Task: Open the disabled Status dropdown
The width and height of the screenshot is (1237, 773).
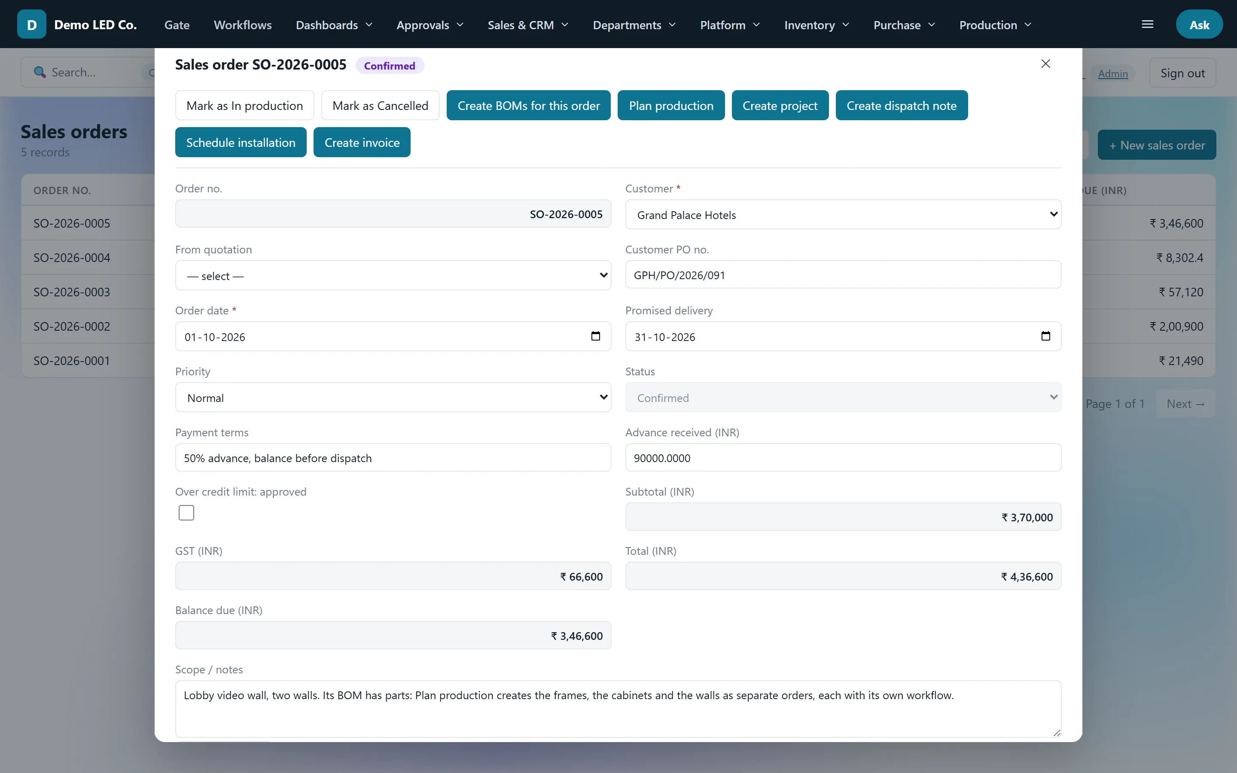Action: (843, 397)
